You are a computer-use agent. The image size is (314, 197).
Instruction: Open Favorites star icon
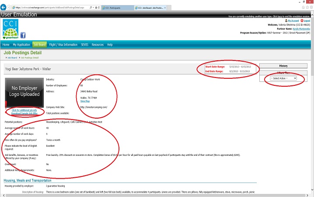(x=307, y=7)
